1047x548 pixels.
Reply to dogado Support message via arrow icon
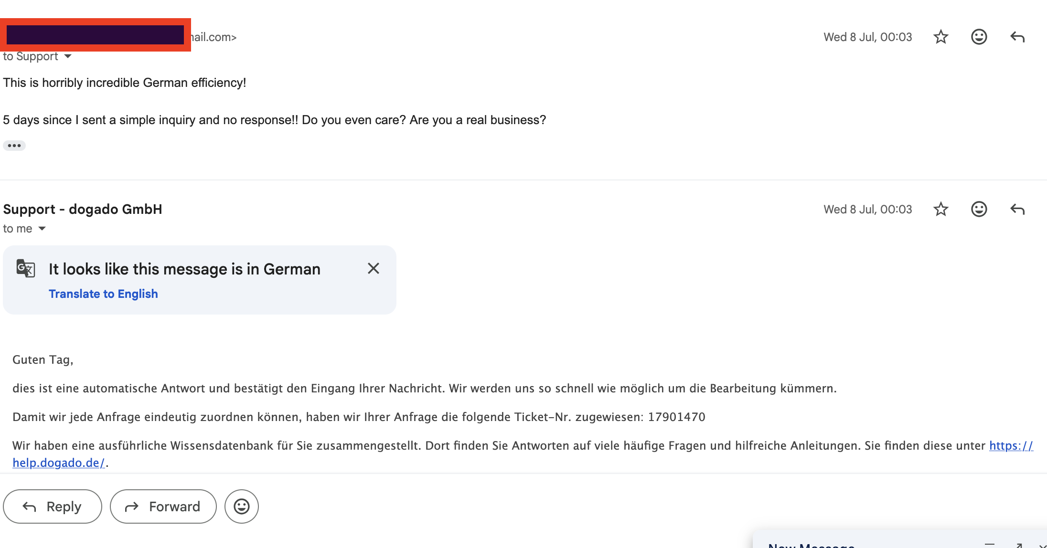pyautogui.click(x=1017, y=209)
